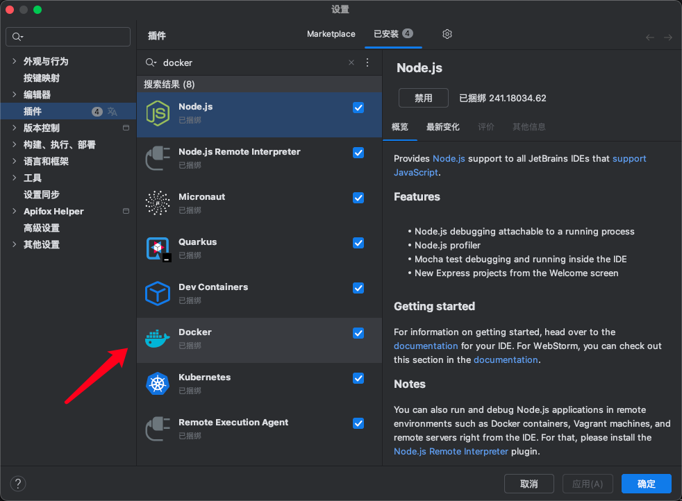Select the Remote Execution Agent plugin row
The image size is (682, 501).
(259, 431)
